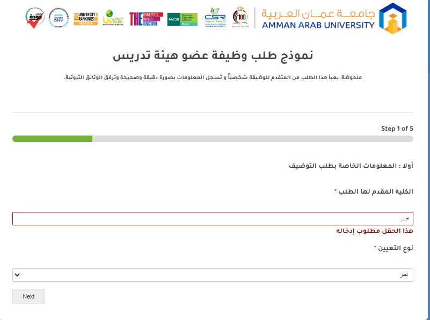The height and width of the screenshot is (320, 430).
Task: Click the faculty member job application form title
Action: pos(213,56)
